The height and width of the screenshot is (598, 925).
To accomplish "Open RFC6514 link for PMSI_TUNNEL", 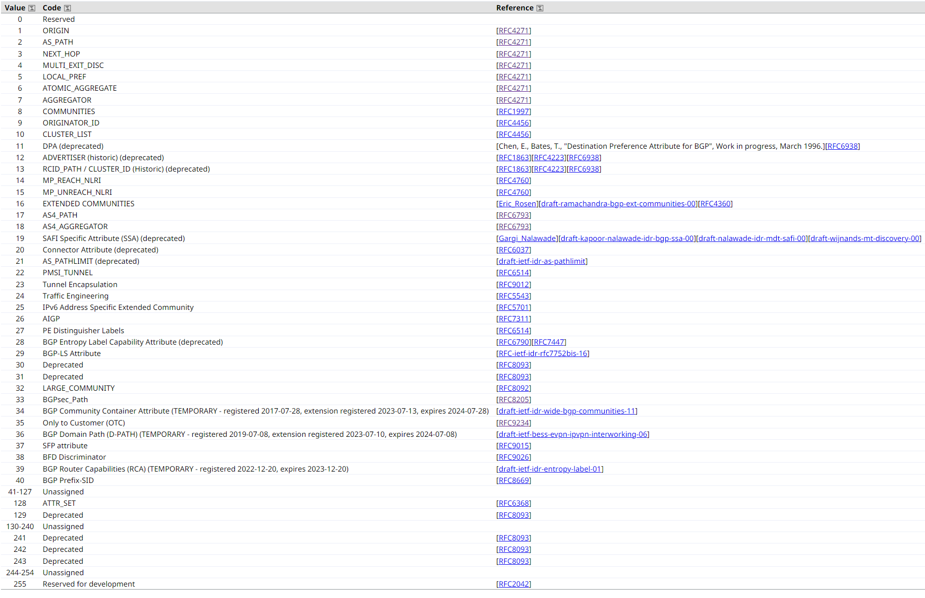I will click(x=514, y=273).
